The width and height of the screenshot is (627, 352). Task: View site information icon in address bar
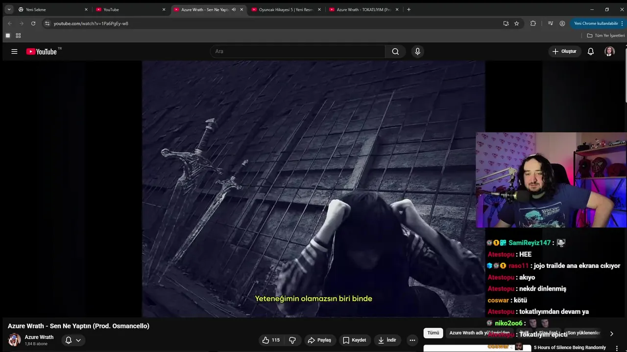tap(47, 23)
